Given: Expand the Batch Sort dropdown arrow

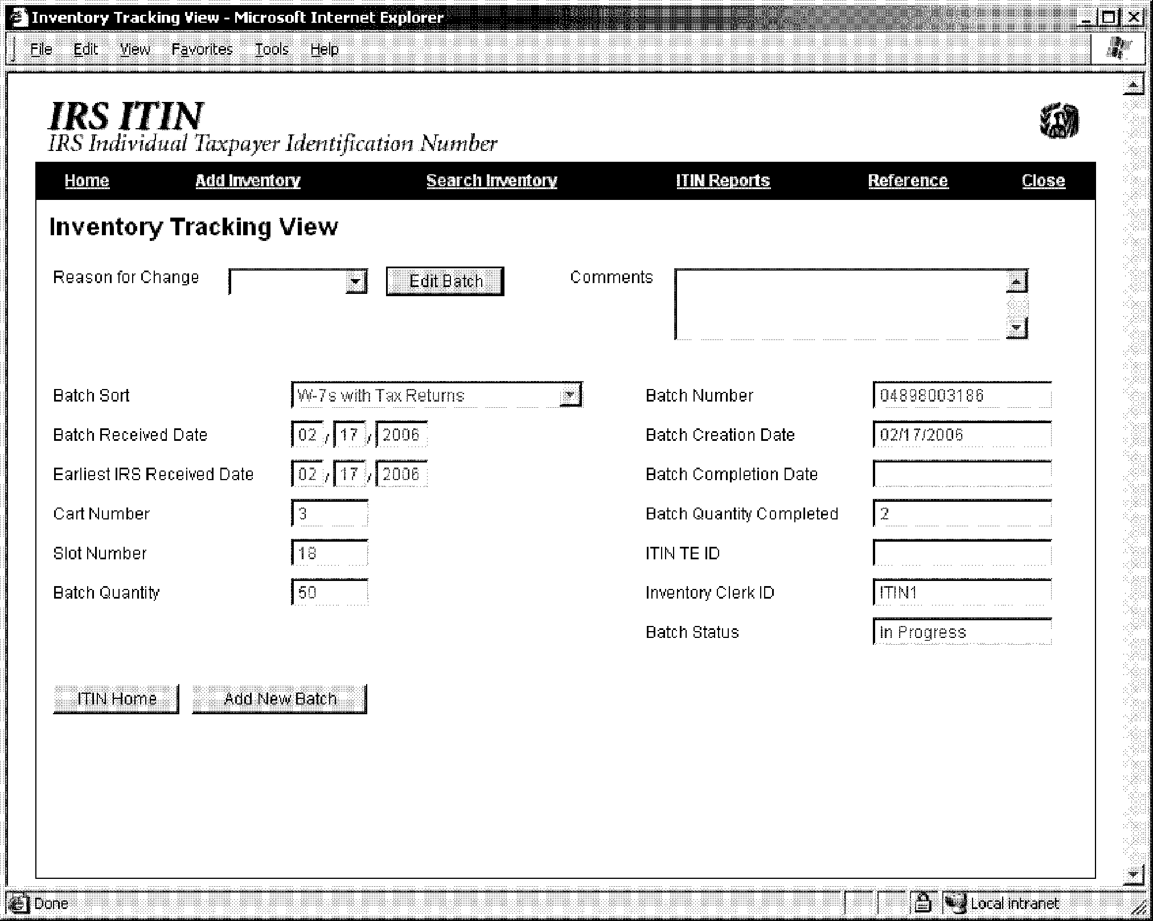Looking at the screenshot, I should pos(570,395).
